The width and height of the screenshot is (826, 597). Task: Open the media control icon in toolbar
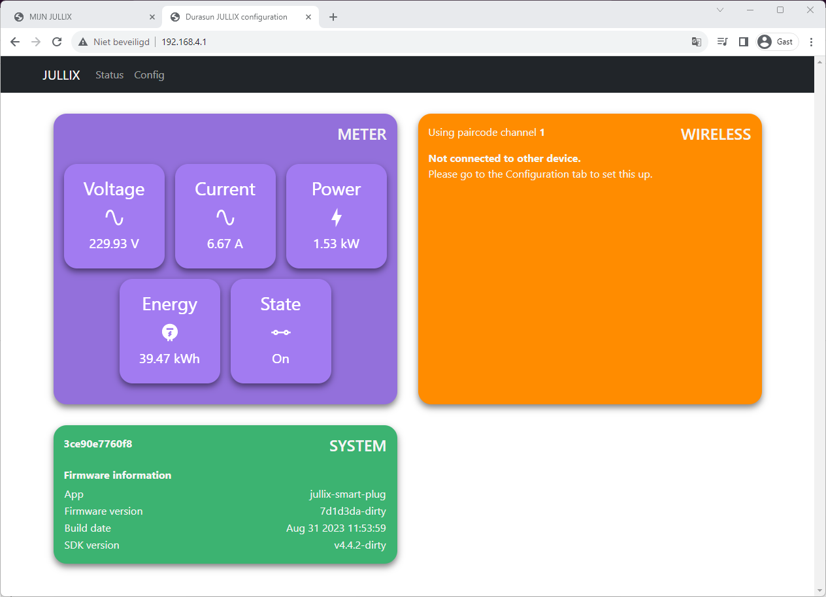tap(722, 42)
